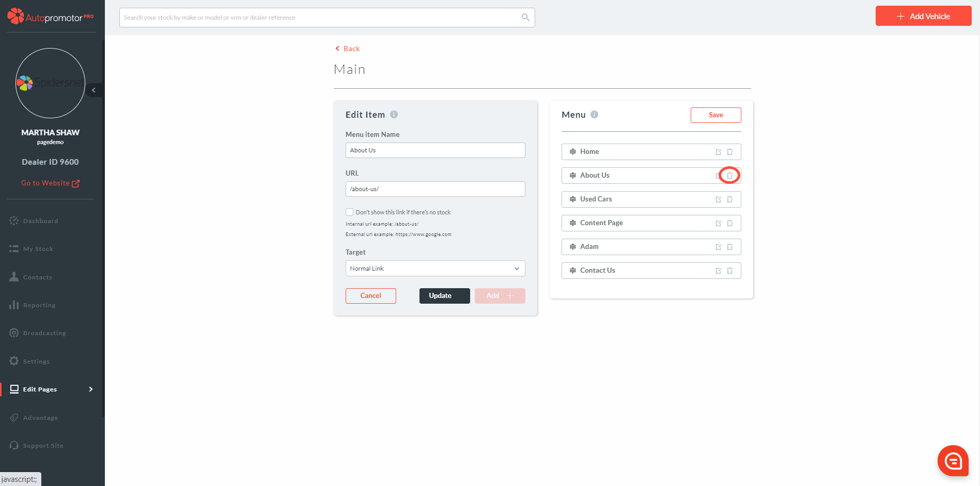Delete the Adam menu item
The width and height of the screenshot is (980, 486).
click(x=729, y=247)
